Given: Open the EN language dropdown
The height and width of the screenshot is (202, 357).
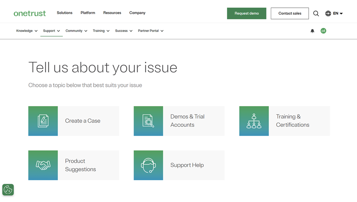Looking at the screenshot, I should [334, 13].
